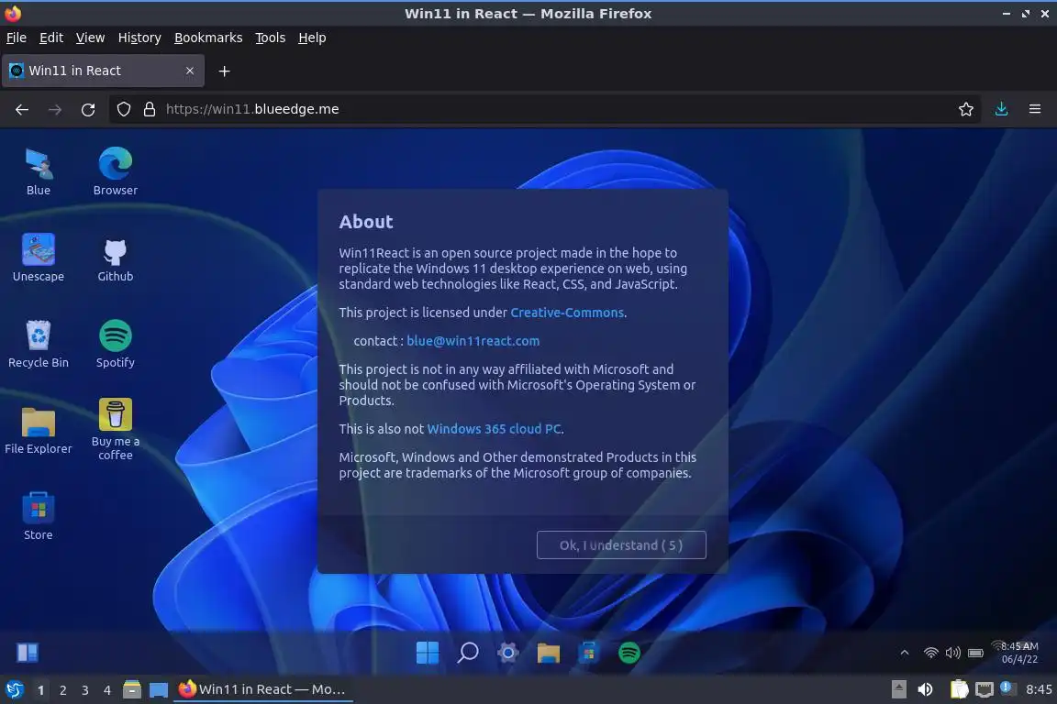
Task: Switch to workspace 2
Action: (62, 690)
